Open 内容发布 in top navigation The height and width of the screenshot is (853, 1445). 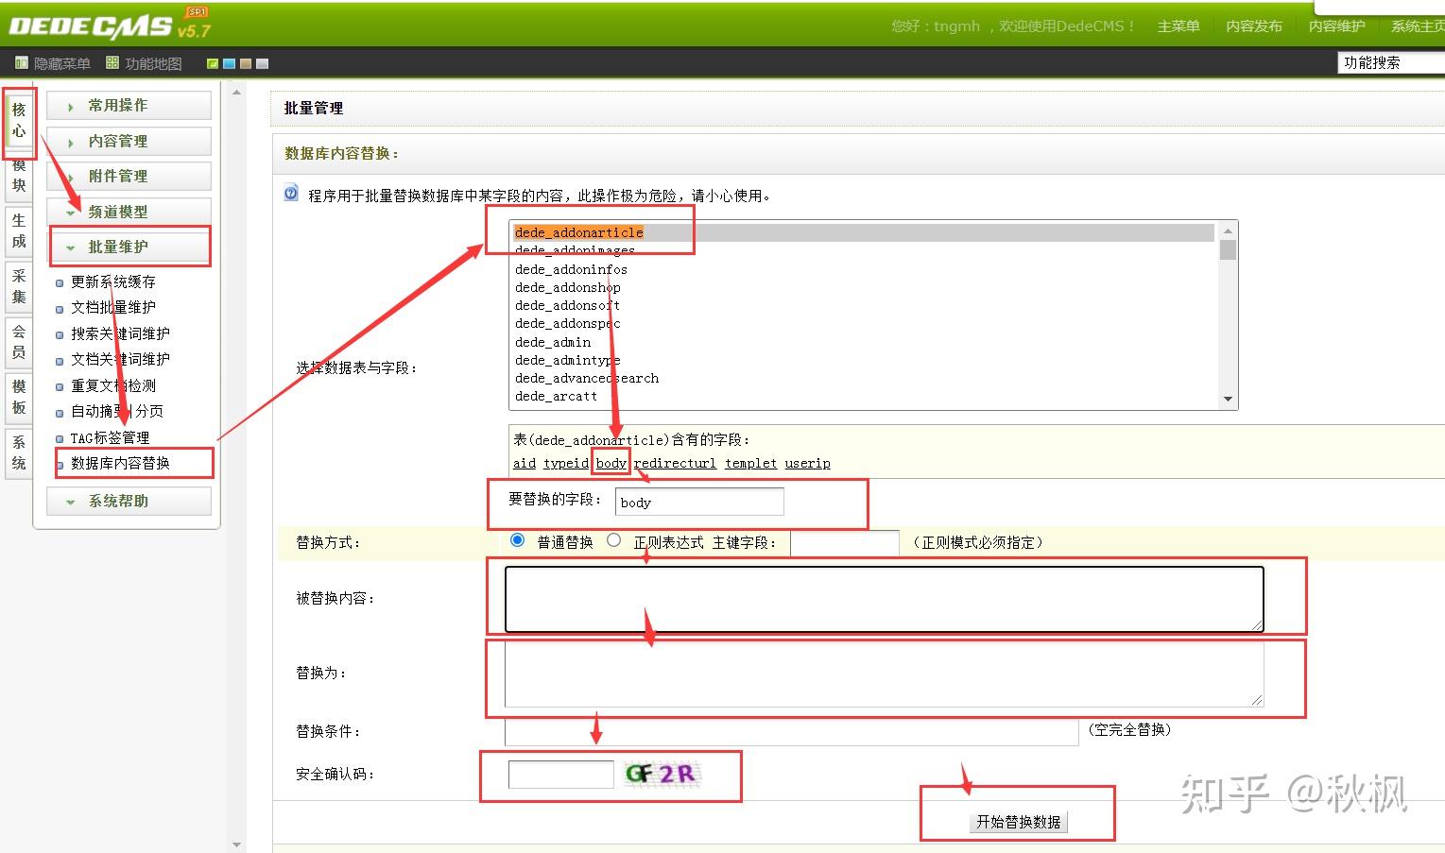point(1254,26)
